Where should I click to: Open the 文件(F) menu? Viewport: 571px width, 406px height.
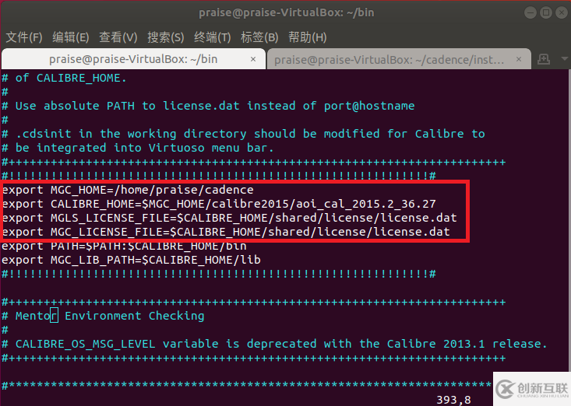click(24, 37)
